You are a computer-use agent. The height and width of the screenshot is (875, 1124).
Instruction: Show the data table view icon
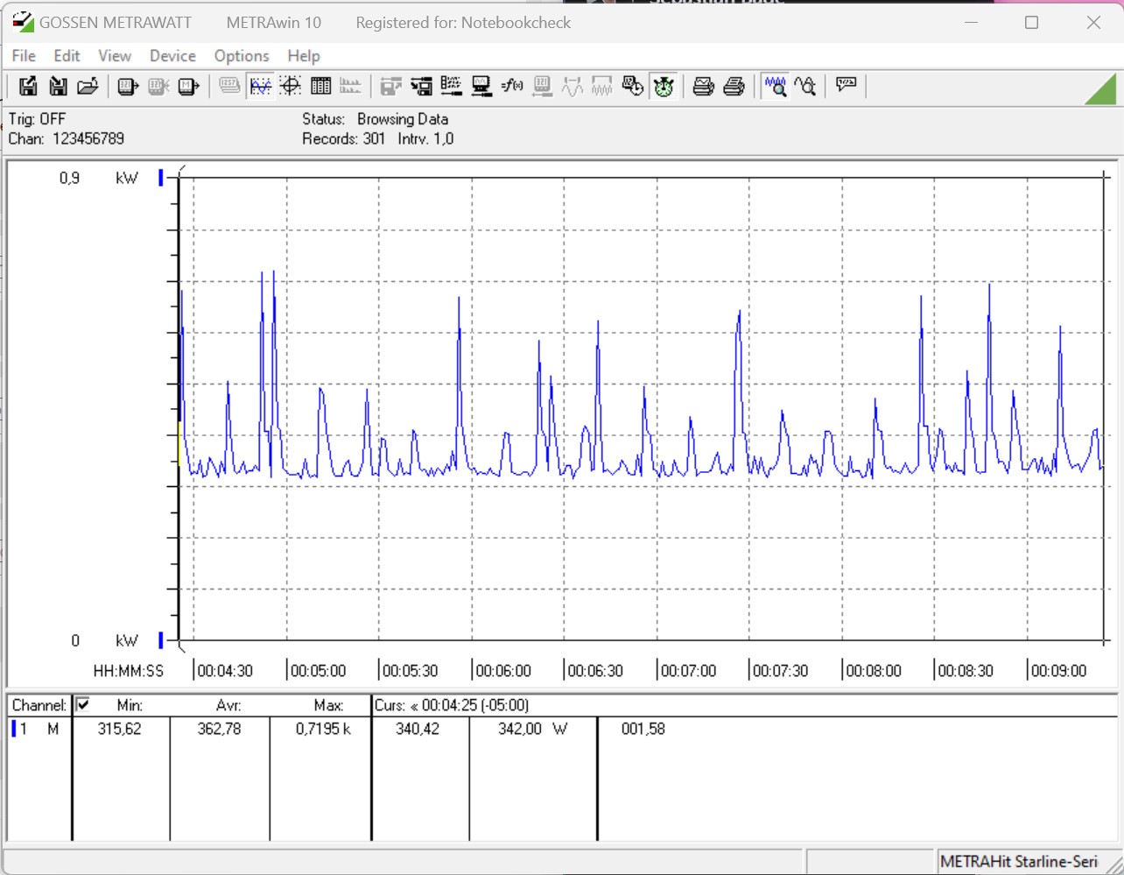[321, 86]
